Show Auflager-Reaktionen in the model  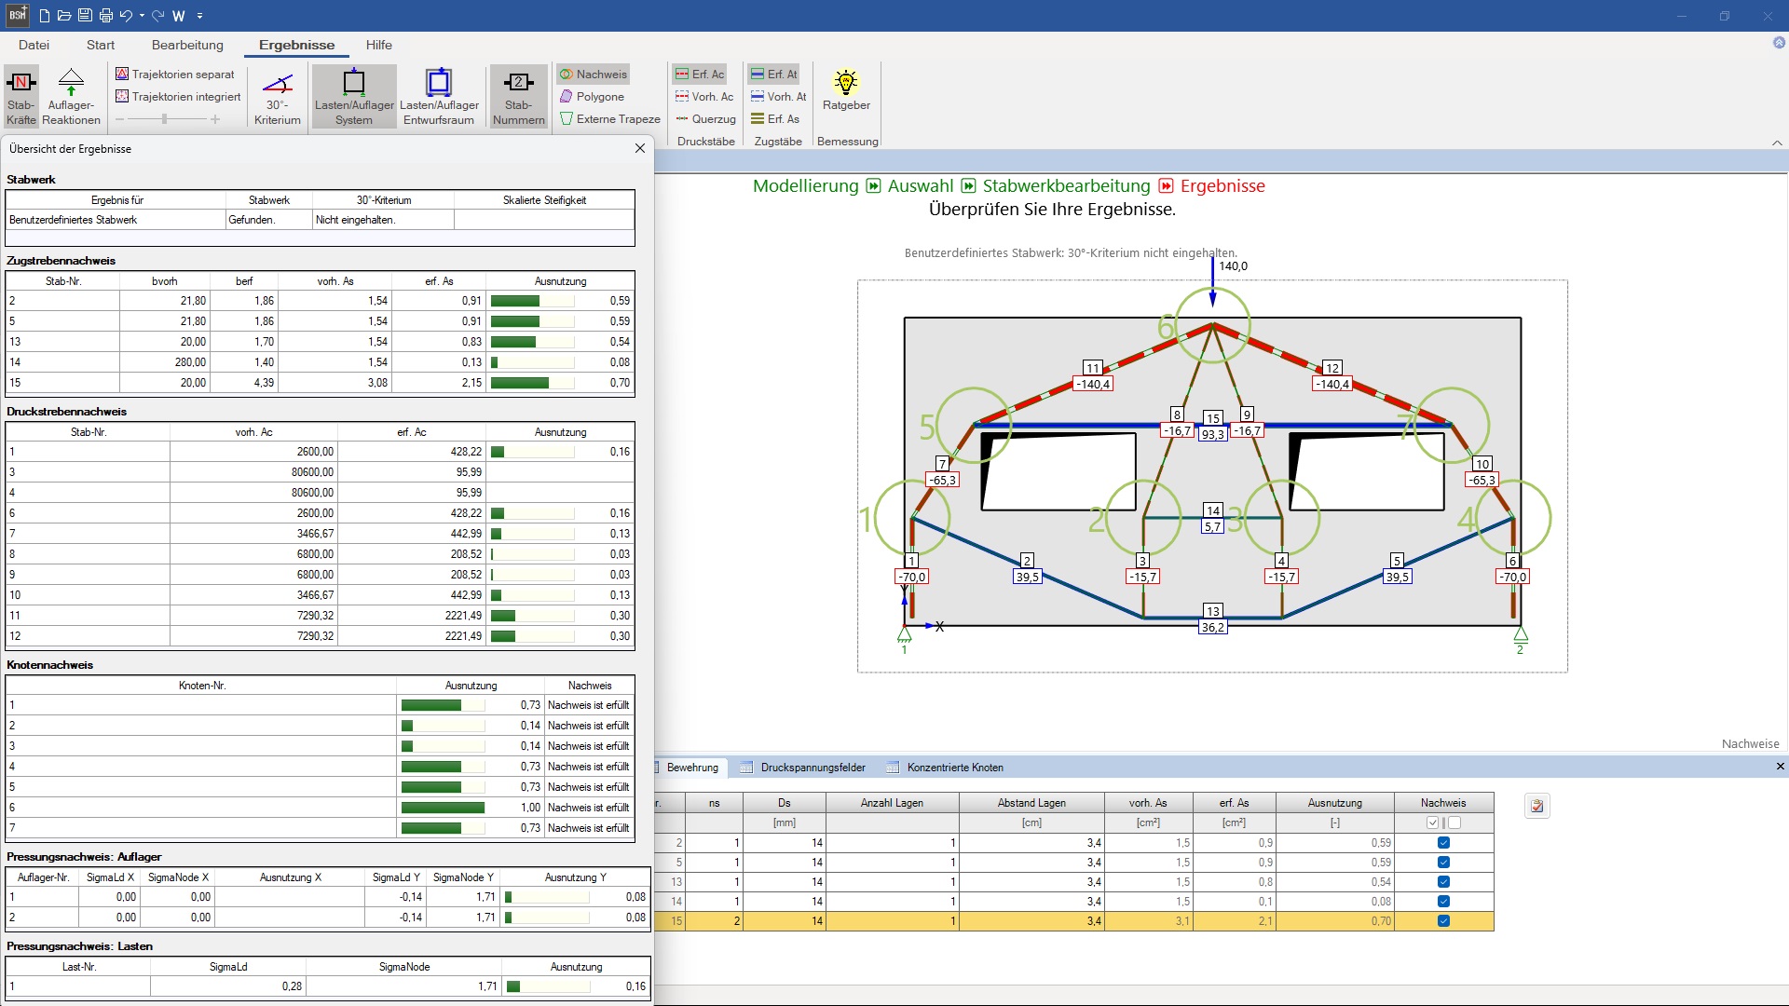click(71, 96)
